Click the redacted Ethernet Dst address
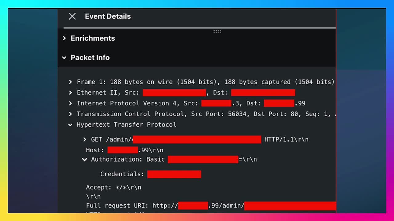The width and height of the screenshot is (394, 221). [263, 93]
